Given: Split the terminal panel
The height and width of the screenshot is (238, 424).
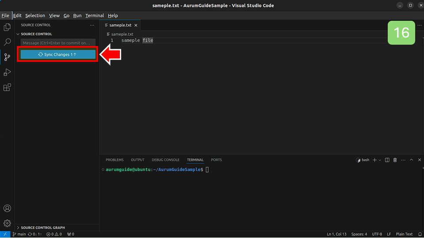Looking at the screenshot, I should pos(387,160).
